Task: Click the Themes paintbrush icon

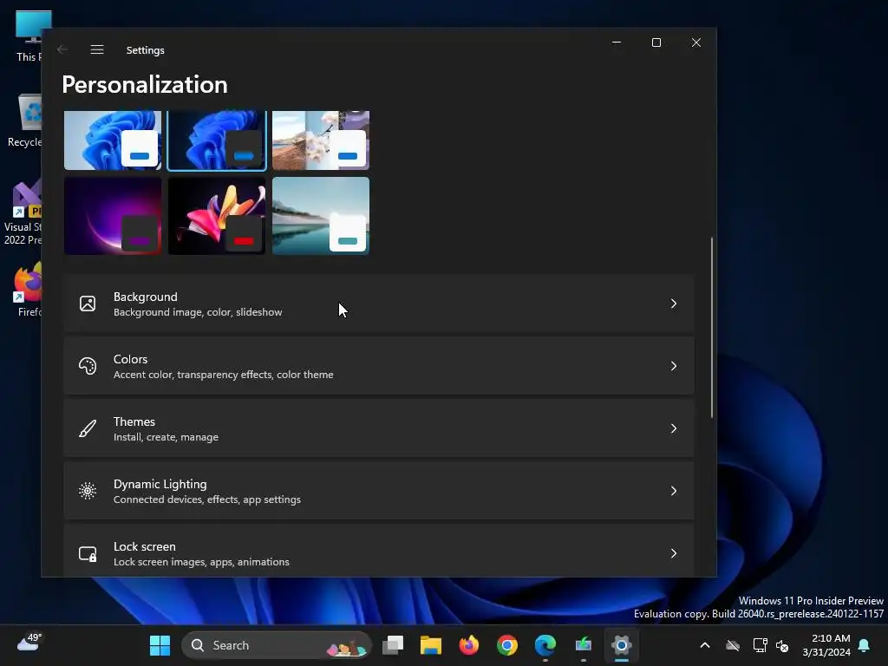Action: [x=88, y=428]
